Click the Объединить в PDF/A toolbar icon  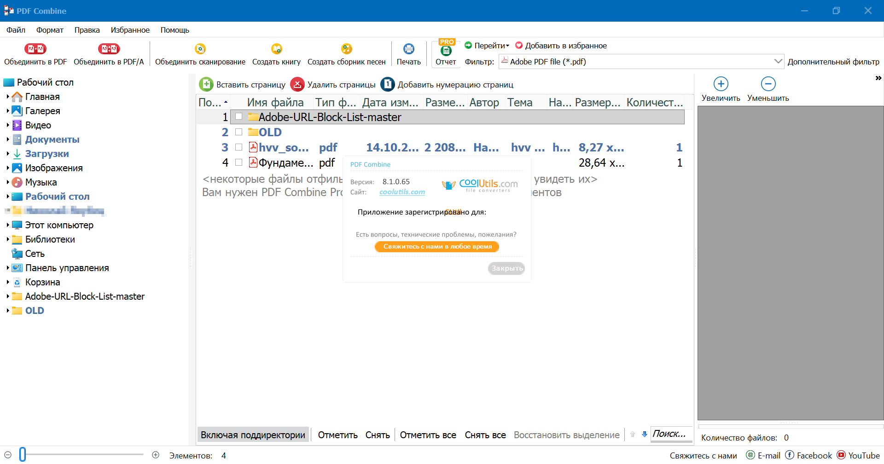109,48
